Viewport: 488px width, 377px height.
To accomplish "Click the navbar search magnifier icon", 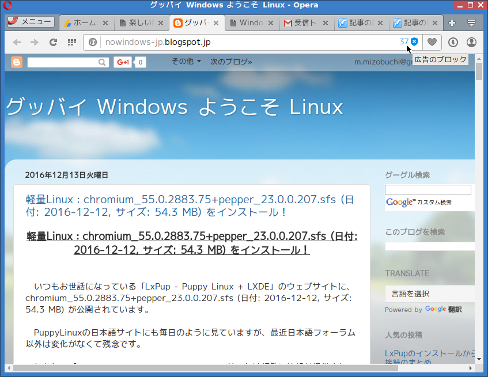I will [102, 63].
